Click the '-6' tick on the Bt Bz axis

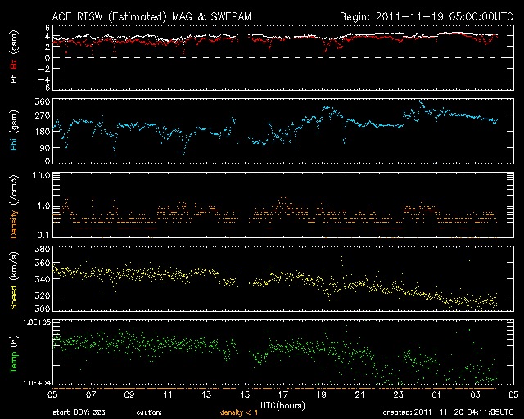[45, 88]
